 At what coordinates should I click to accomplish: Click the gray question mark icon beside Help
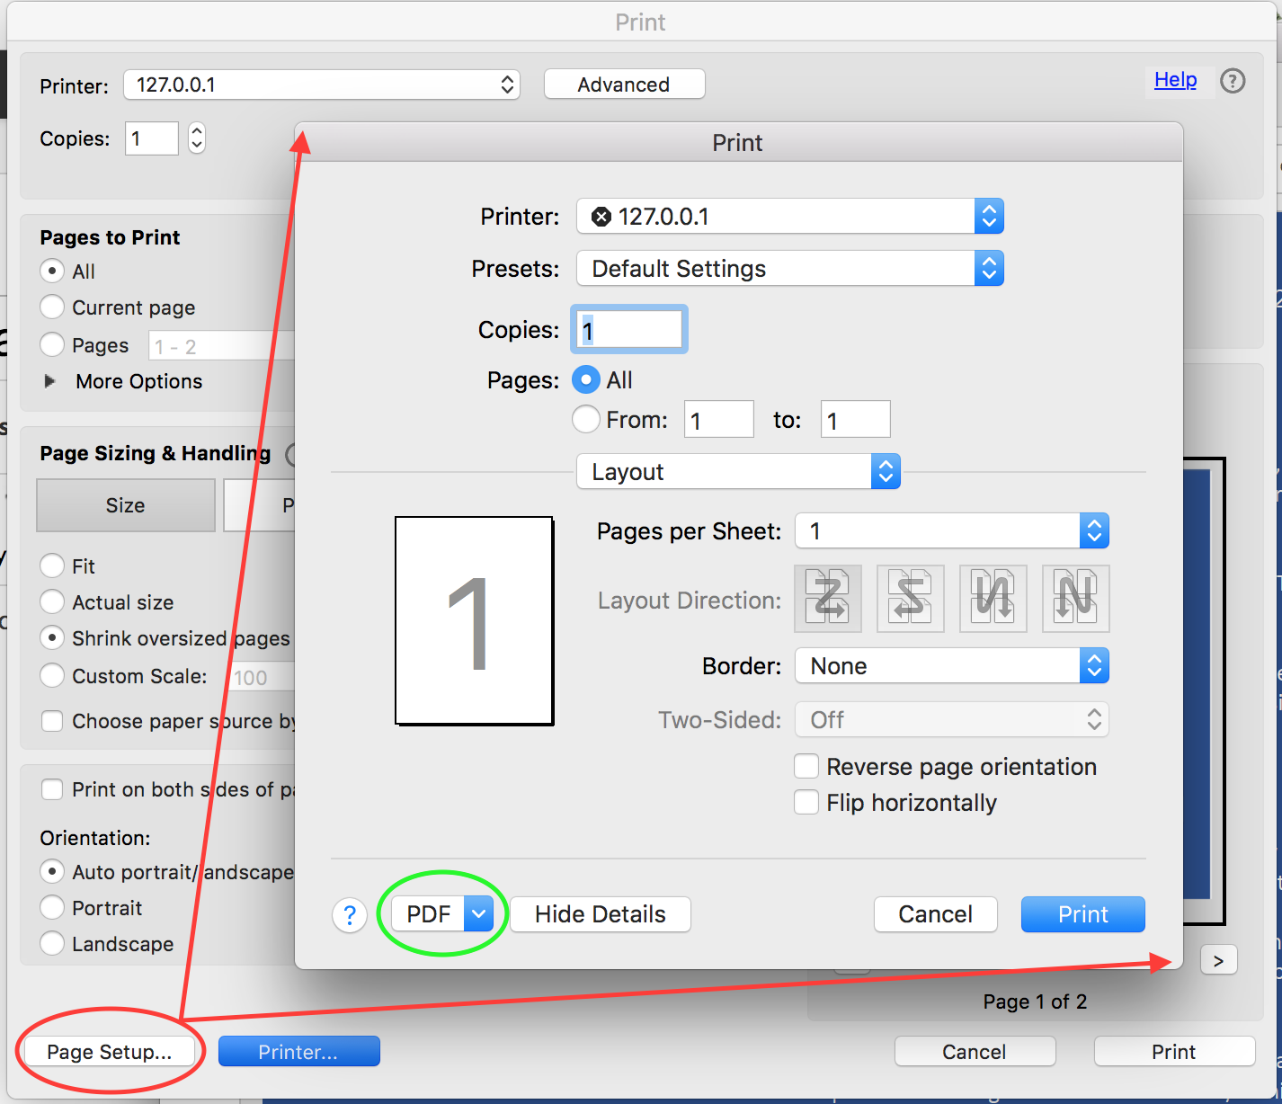click(1233, 81)
